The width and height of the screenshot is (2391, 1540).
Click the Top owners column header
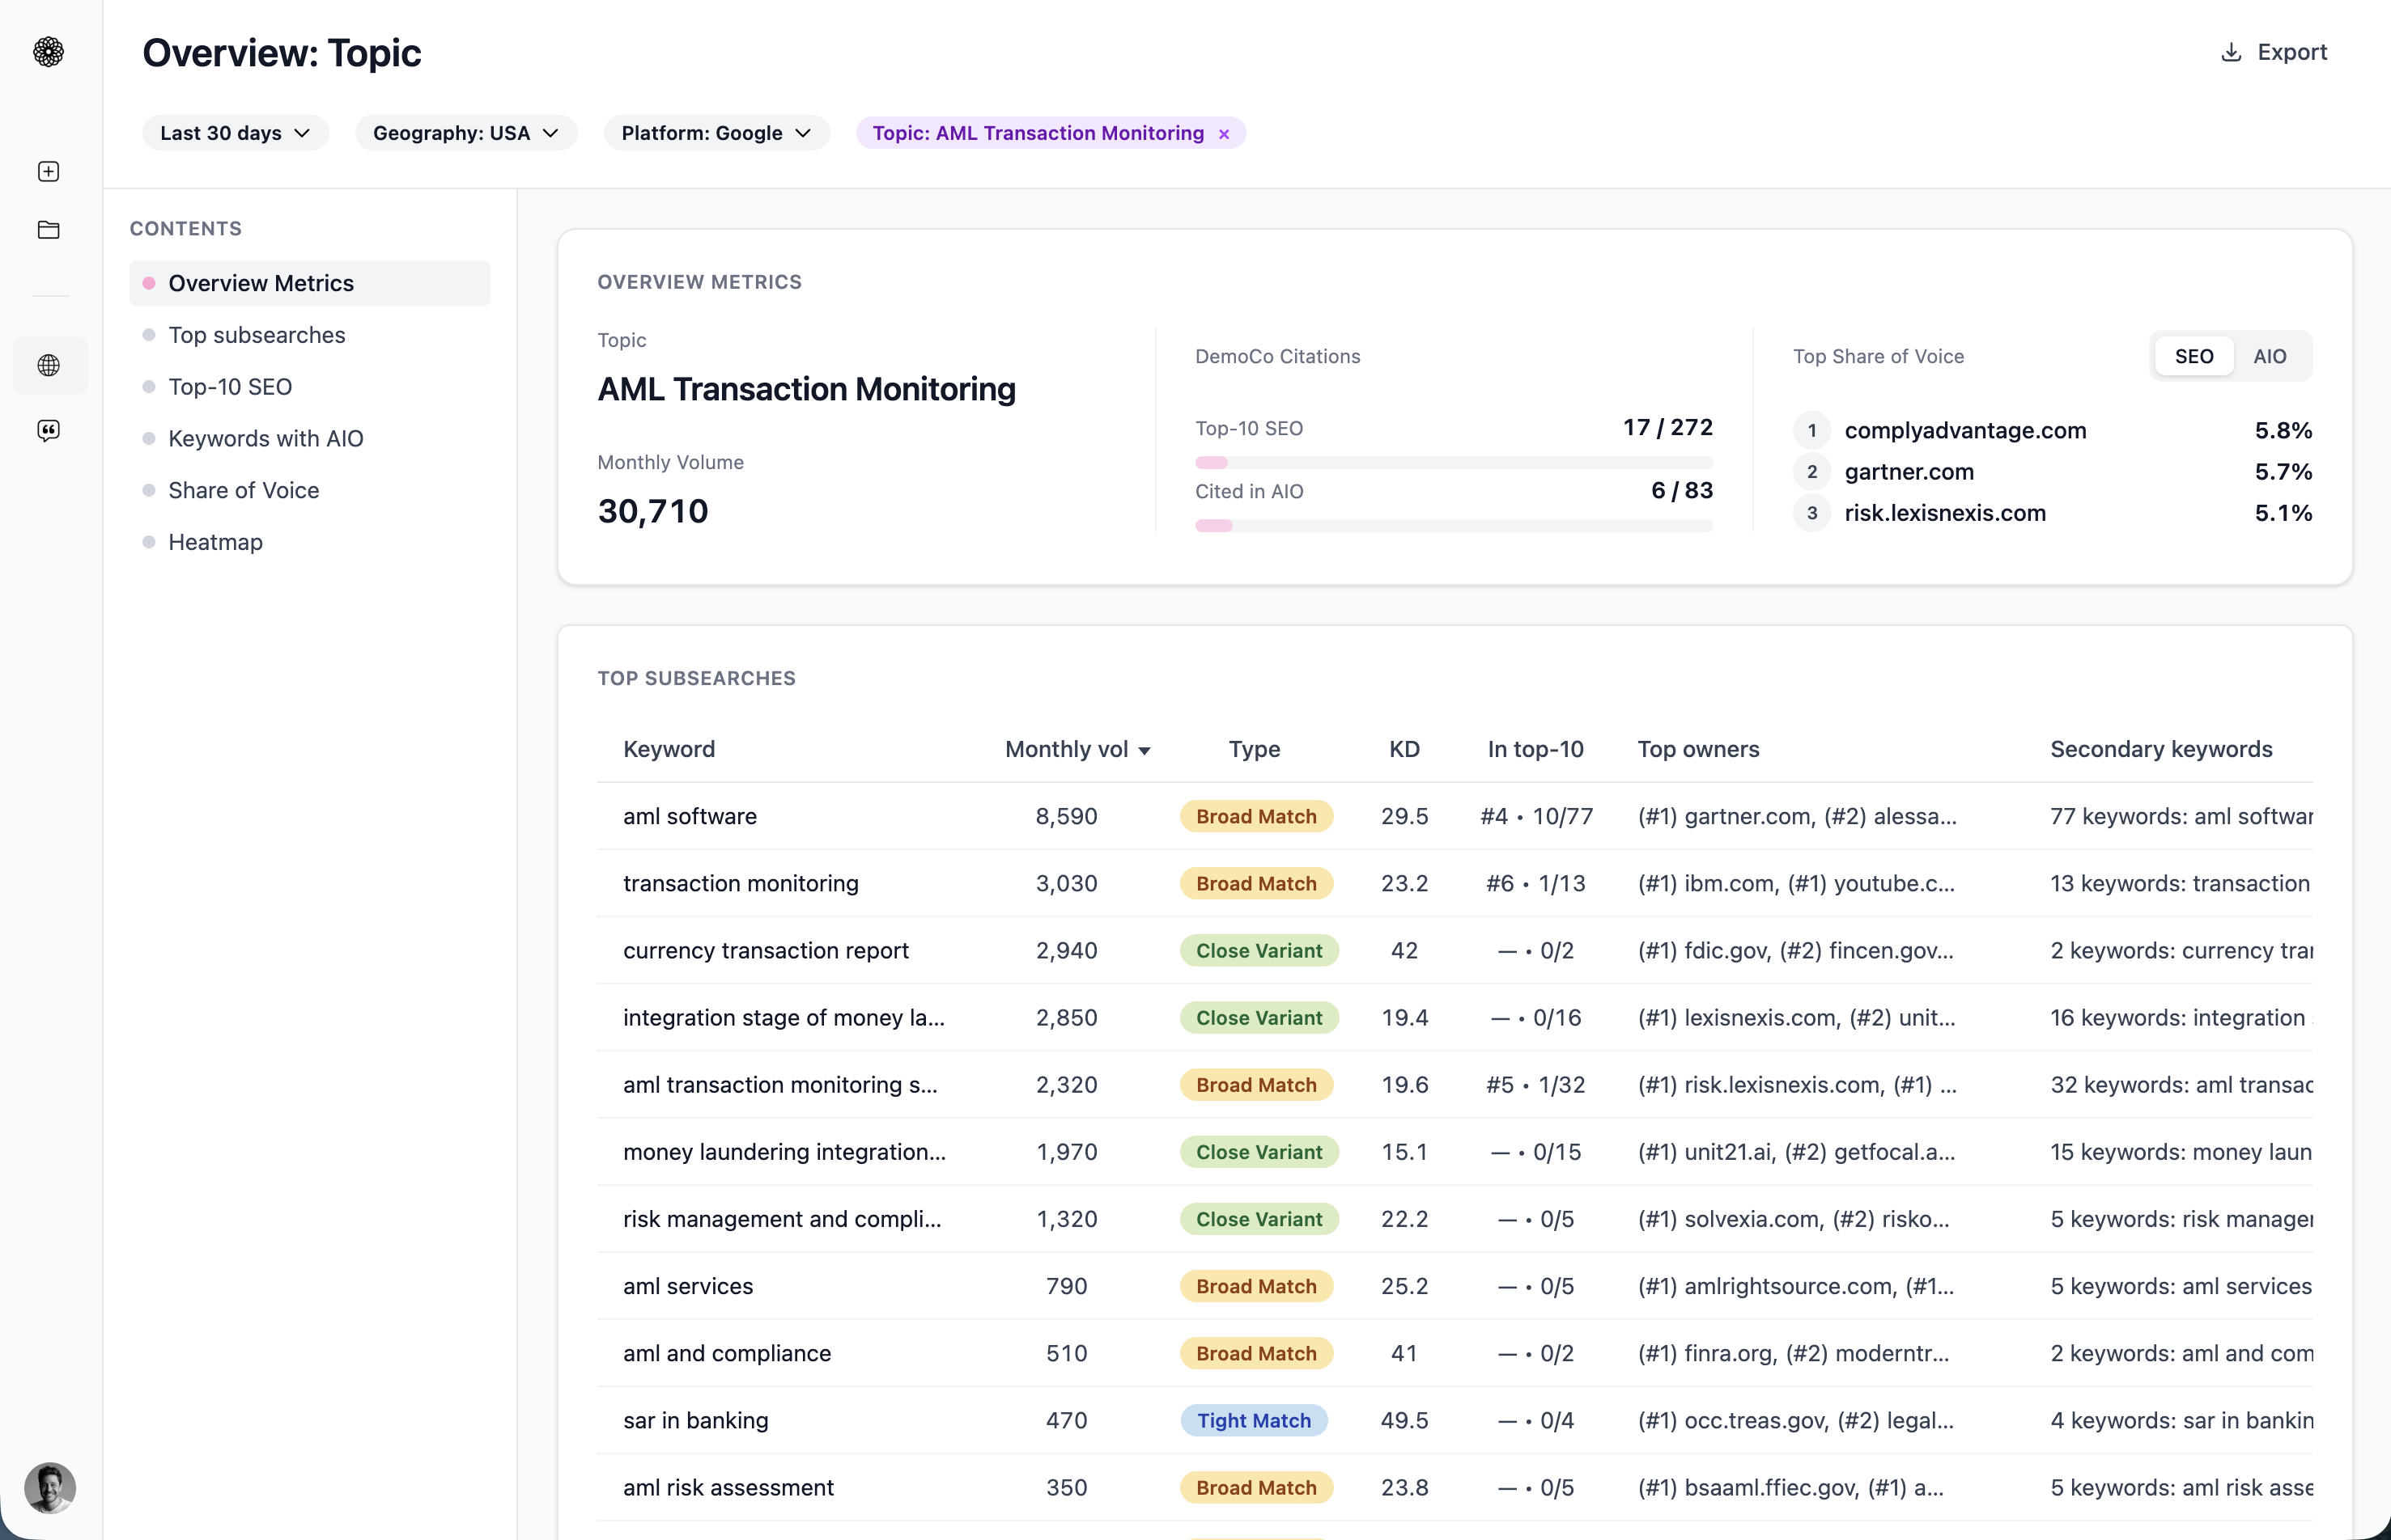coord(1697,749)
